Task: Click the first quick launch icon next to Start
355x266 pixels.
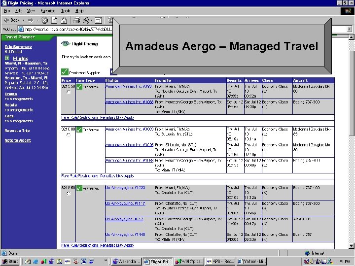Action: 28,262
